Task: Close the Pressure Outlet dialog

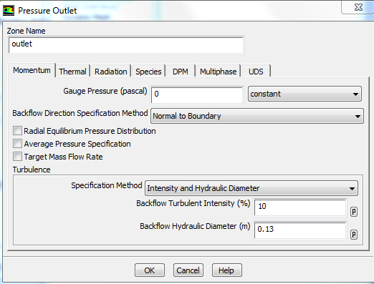Action: 358,7
